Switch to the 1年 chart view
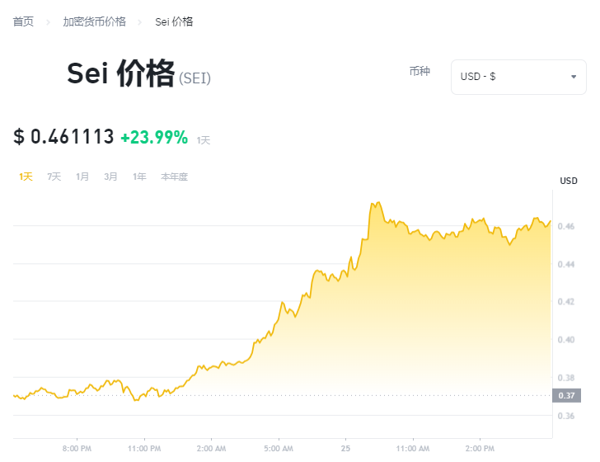Image resolution: width=600 pixels, height=462 pixels. 139,177
